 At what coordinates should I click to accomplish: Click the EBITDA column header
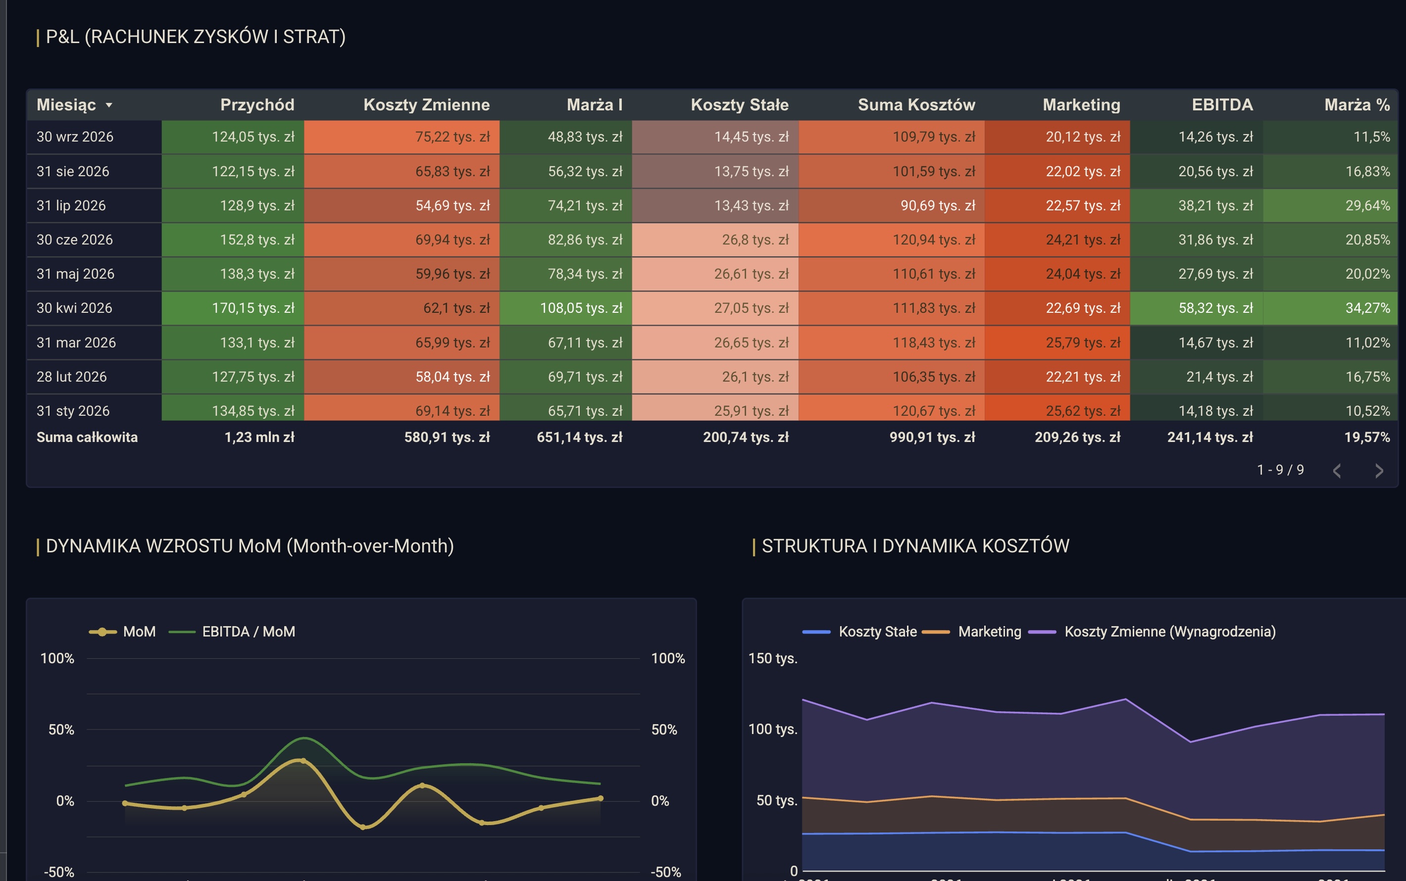click(x=1222, y=105)
